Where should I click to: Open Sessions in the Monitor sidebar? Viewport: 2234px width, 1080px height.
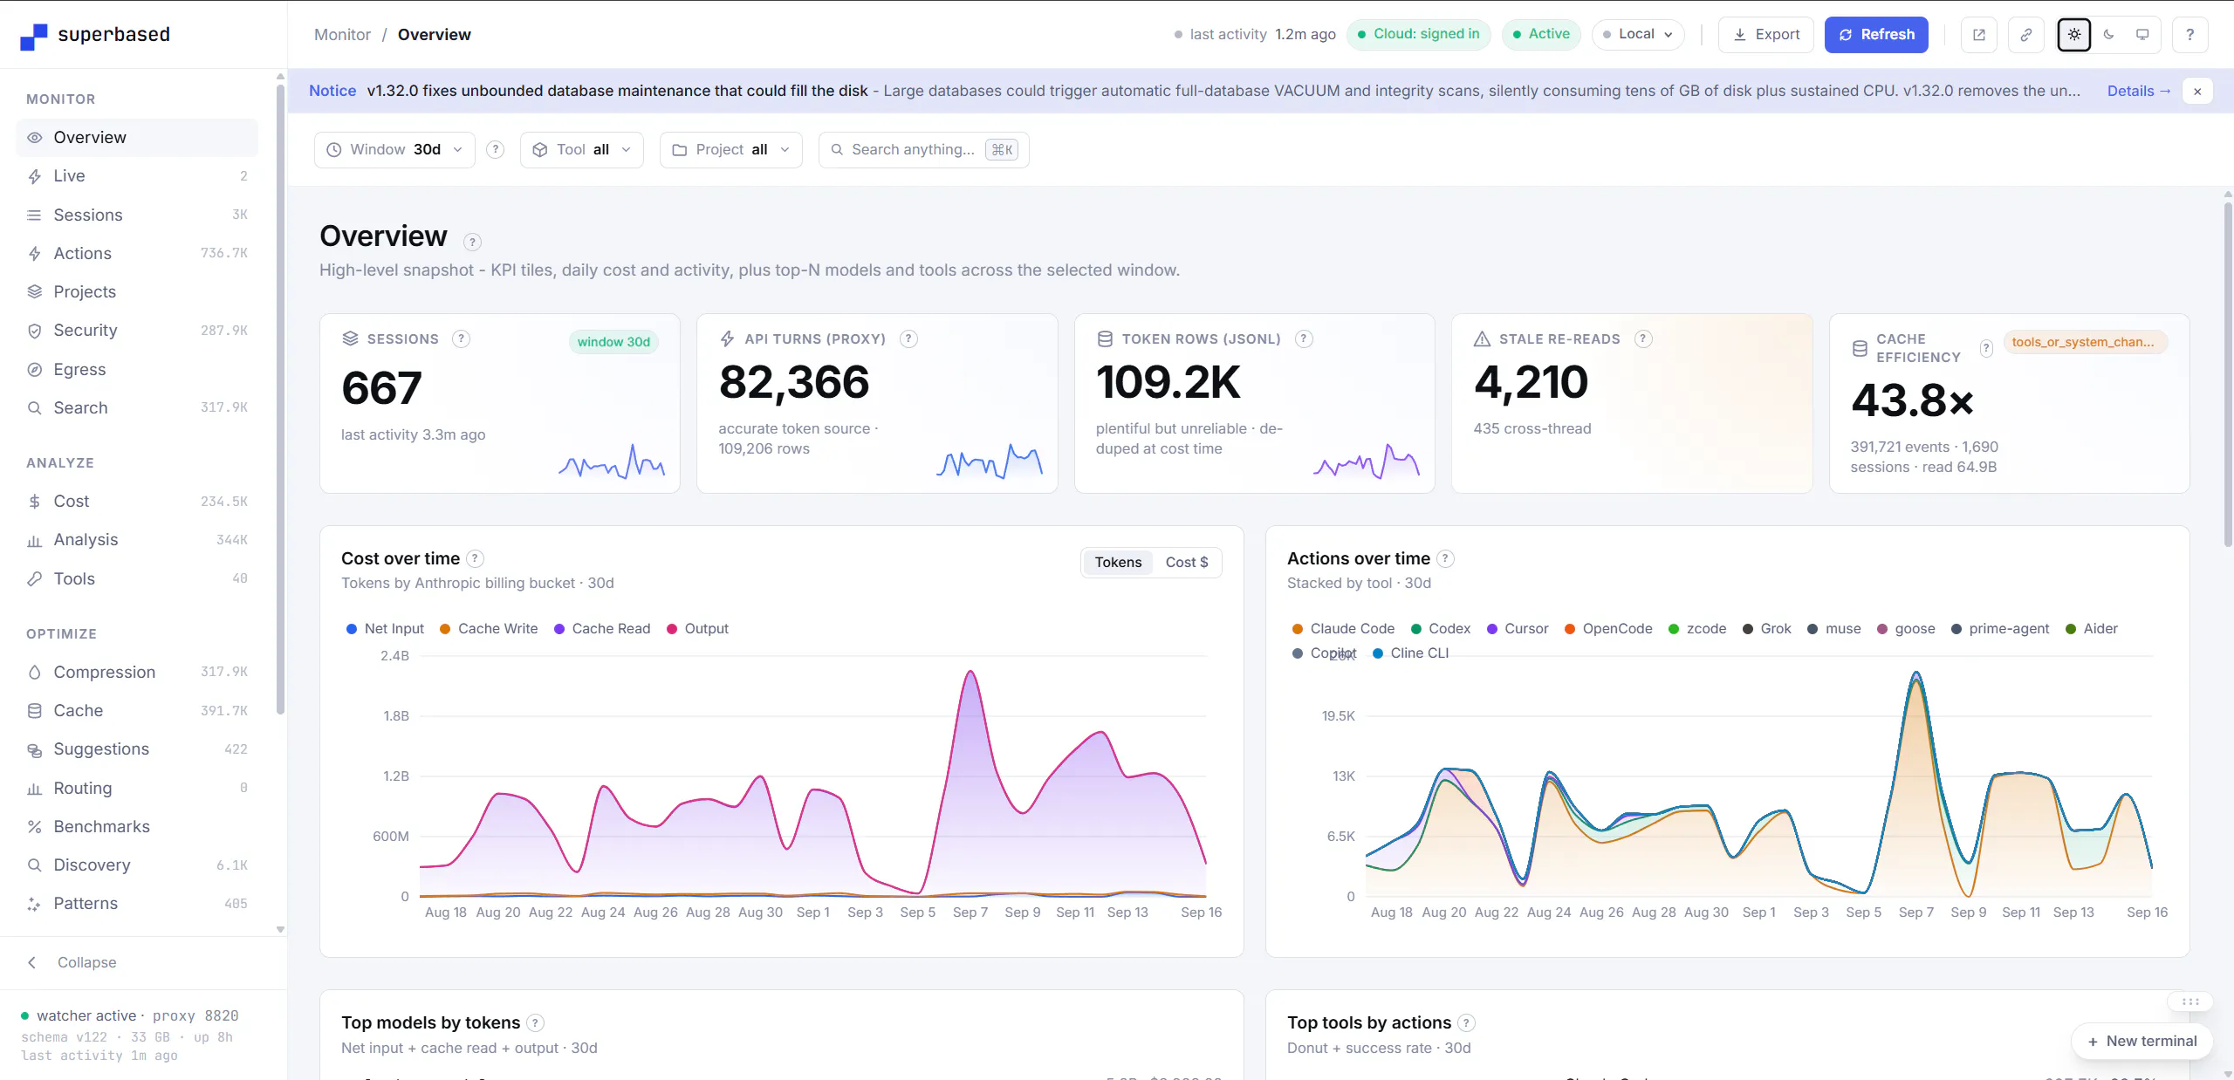pos(137,215)
